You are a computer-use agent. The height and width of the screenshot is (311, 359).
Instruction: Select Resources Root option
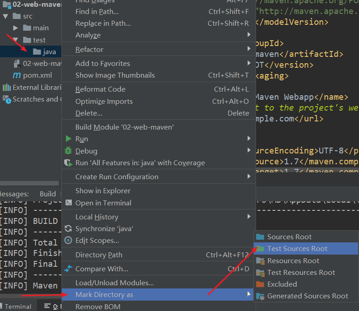coord(293,261)
